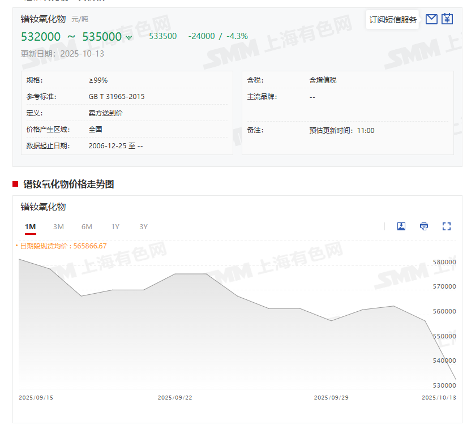Click the 镨钕氧化物 product title

coord(44,19)
